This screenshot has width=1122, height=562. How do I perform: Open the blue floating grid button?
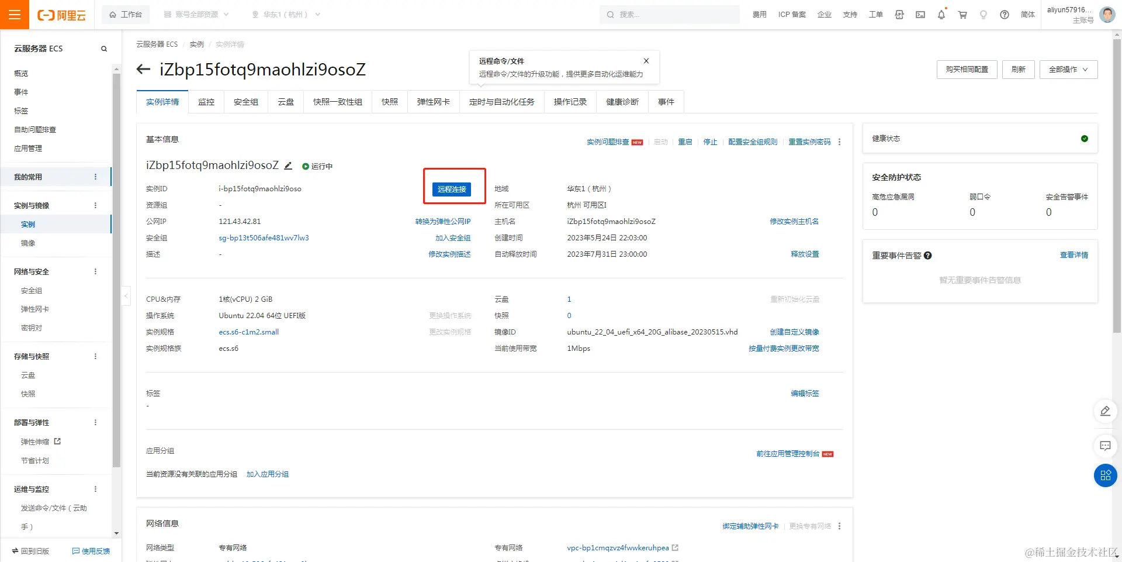(x=1106, y=475)
